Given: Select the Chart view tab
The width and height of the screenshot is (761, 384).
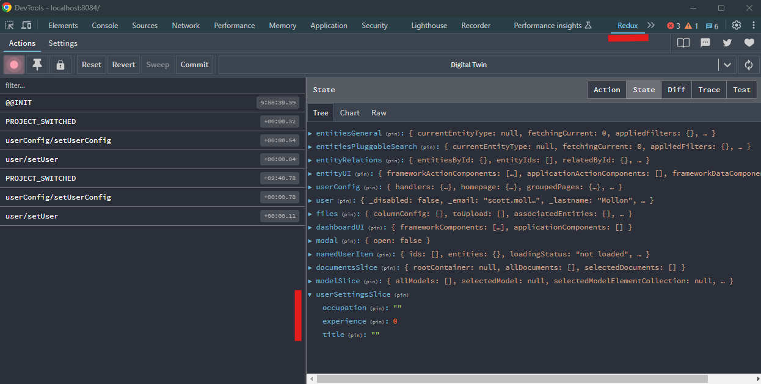Looking at the screenshot, I should tap(350, 112).
